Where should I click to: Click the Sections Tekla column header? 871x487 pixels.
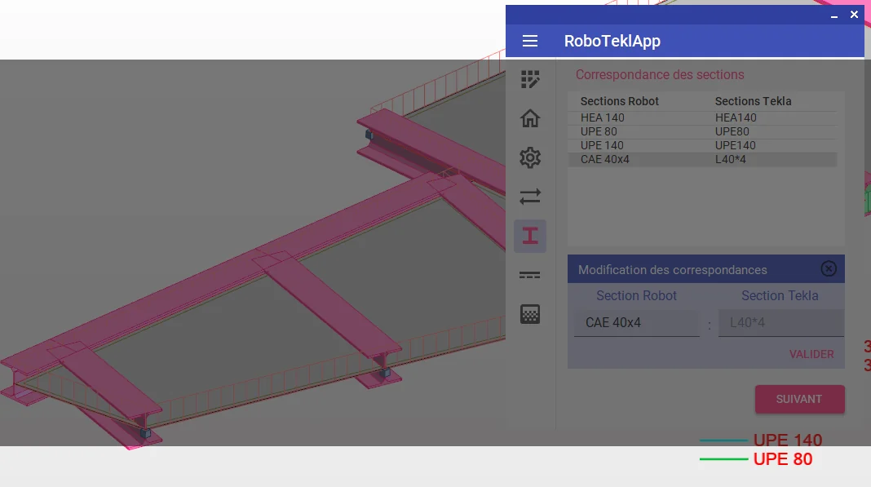click(x=753, y=101)
